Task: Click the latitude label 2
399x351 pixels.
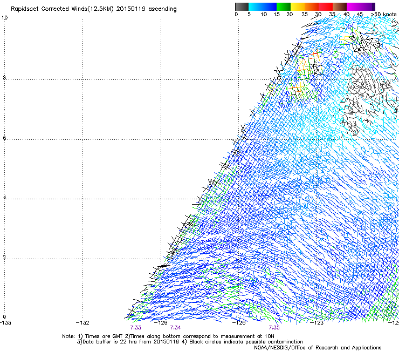Action: [x=4, y=258]
